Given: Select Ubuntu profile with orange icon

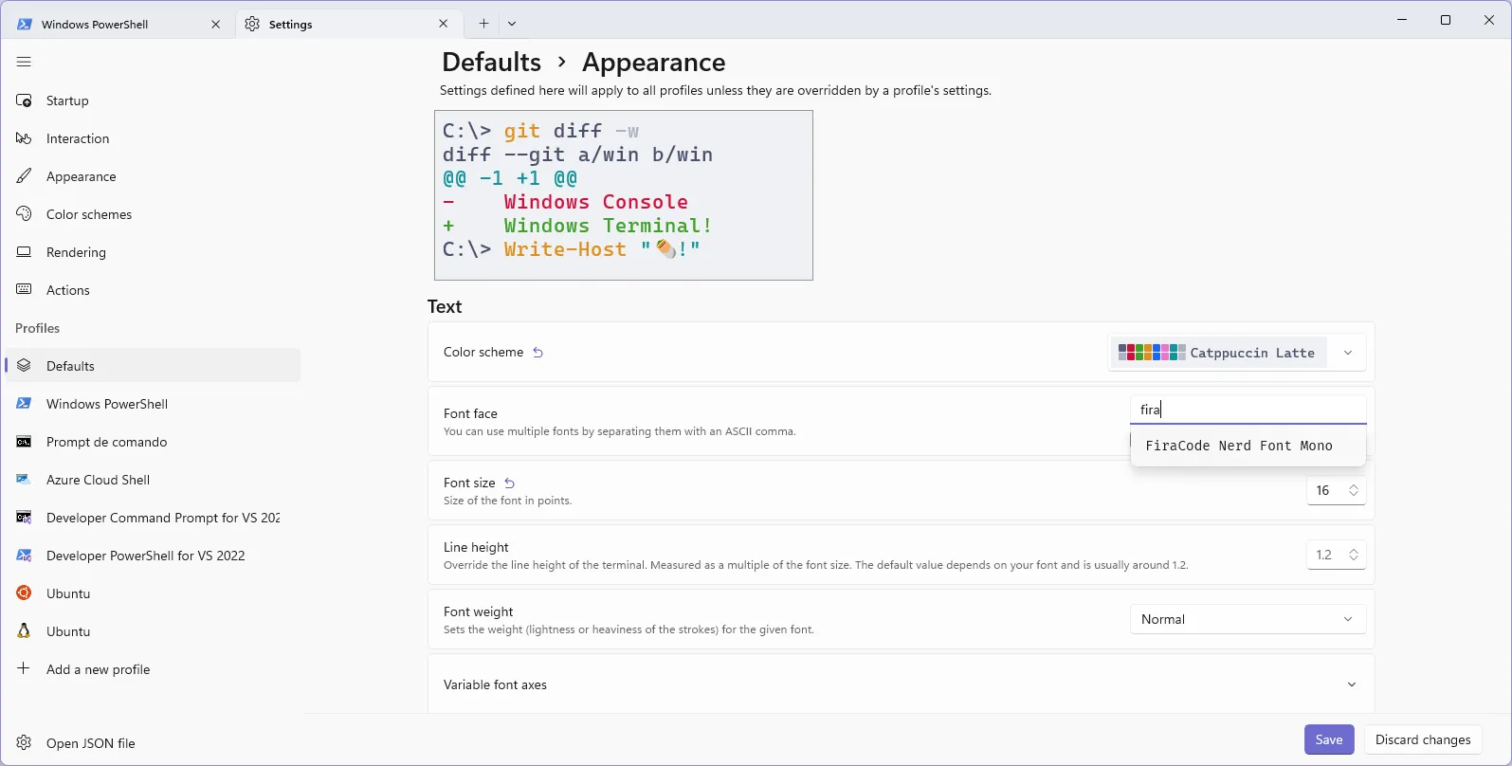Looking at the screenshot, I should [153, 593].
